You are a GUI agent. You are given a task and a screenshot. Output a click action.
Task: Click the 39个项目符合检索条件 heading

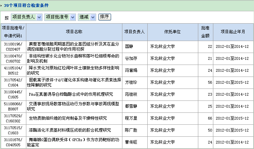[26, 5]
